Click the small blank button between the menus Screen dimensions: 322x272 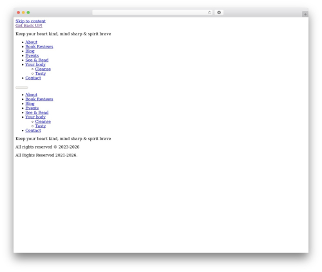[x=22, y=87]
